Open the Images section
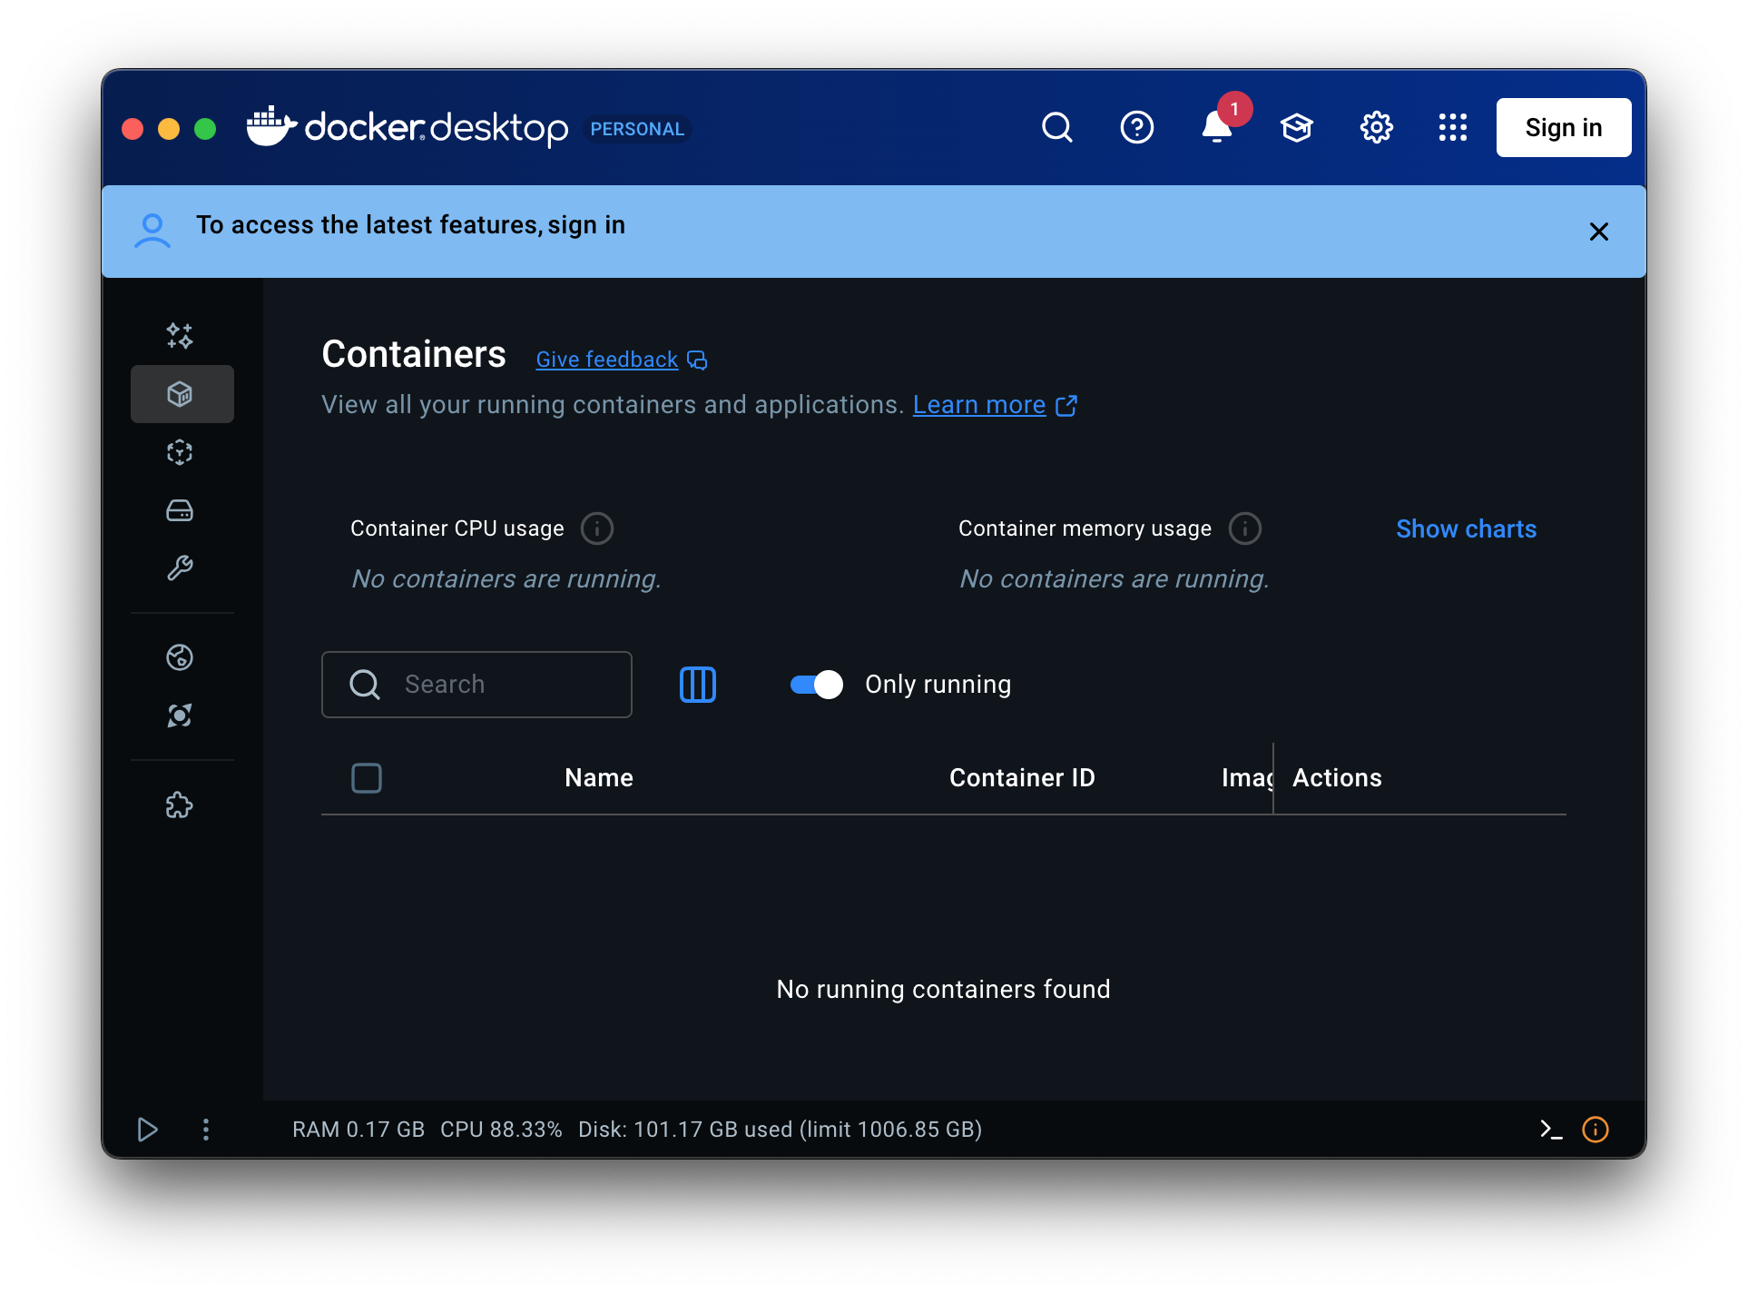Viewport: 1748px width, 1293px height. click(x=181, y=451)
